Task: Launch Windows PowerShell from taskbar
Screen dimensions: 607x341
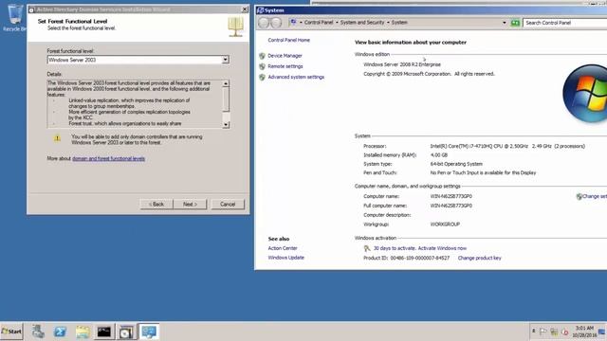Action: [x=60, y=332]
